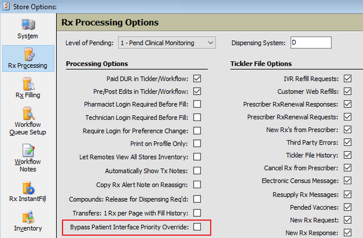Uncheck Paid DUR in Tickler/Workflow

click(197, 78)
